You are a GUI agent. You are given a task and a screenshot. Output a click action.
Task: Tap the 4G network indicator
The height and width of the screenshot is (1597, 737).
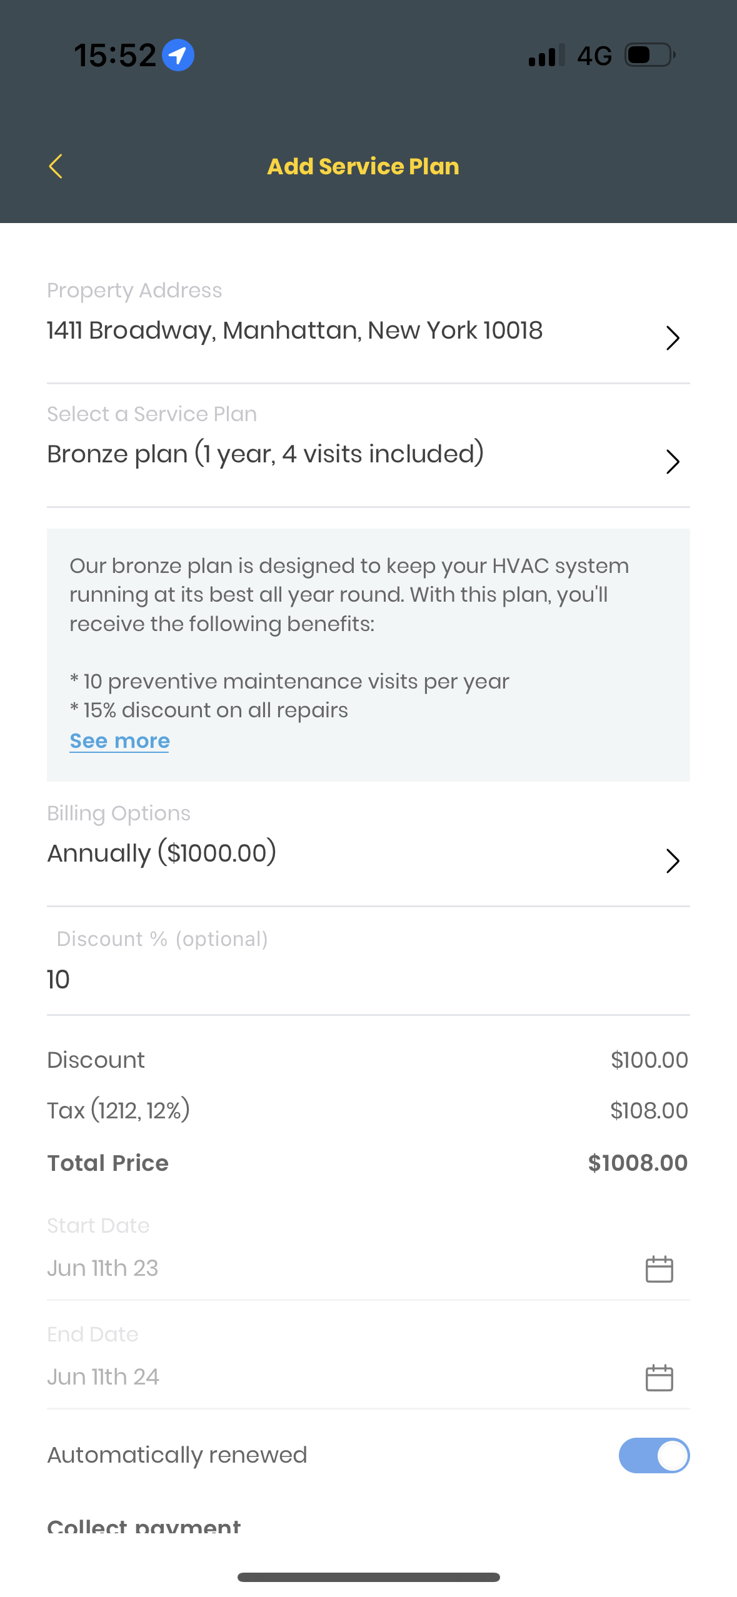click(x=594, y=56)
